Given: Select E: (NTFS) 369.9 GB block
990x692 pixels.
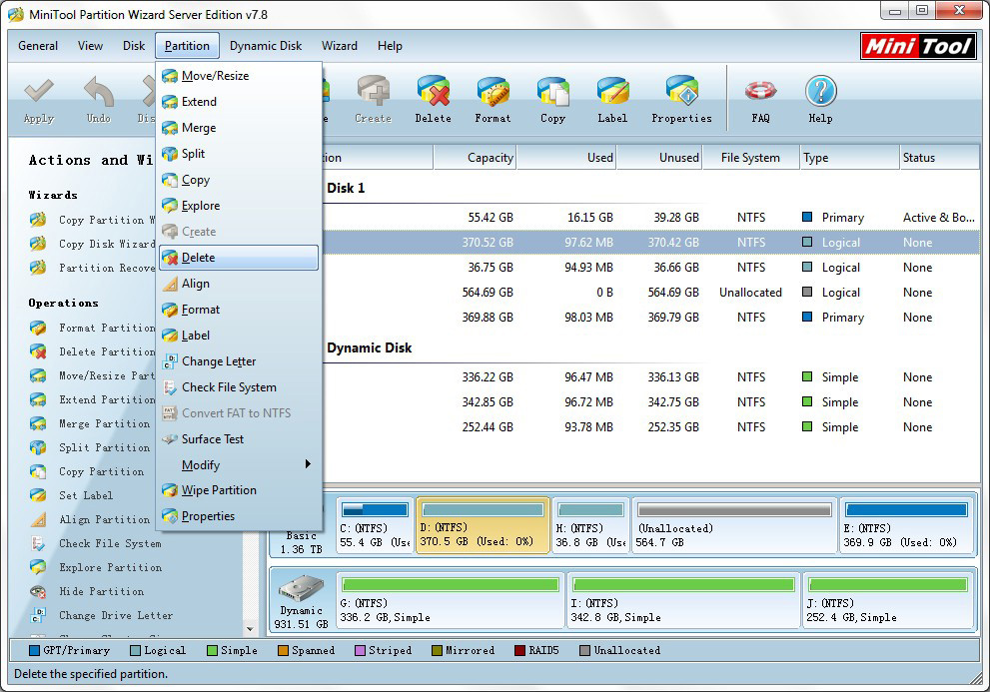Looking at the screenshot, I should 907,526.
